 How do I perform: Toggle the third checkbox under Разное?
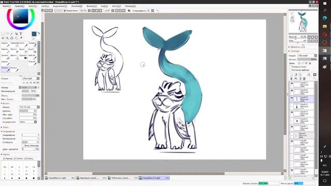tap(25, 159)
